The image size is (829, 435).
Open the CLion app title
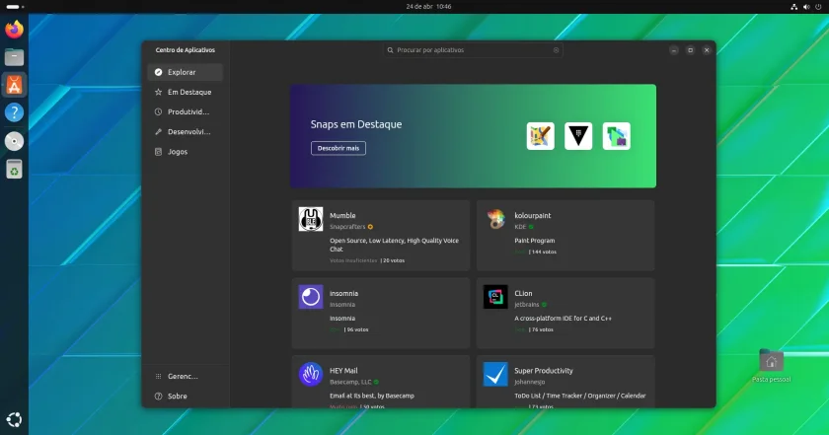pos(523,293)
